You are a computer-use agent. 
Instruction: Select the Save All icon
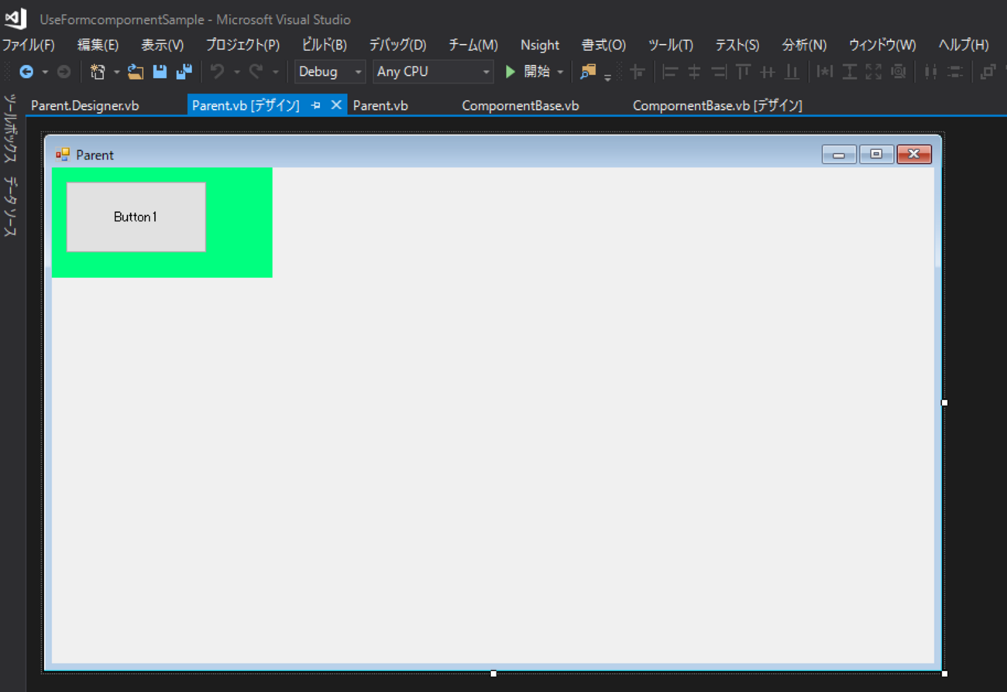(x=184, y=71)
